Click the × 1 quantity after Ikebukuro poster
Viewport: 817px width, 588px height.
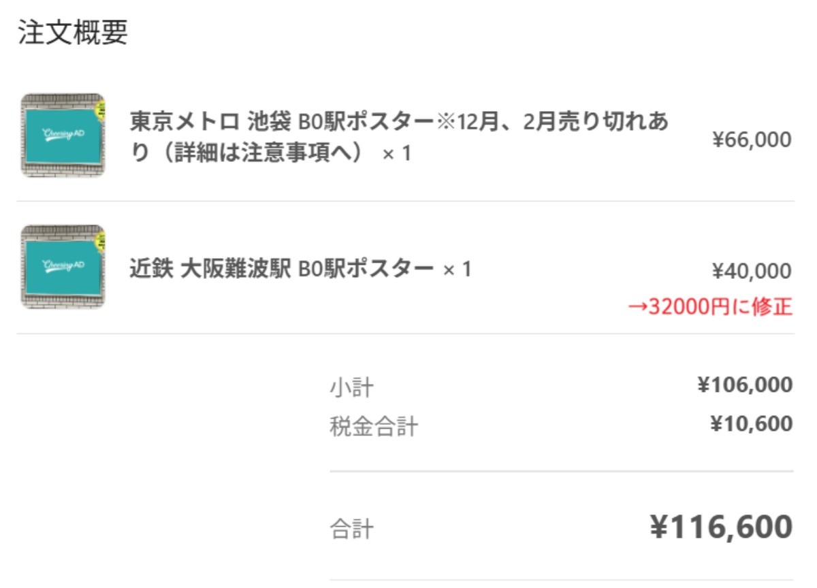397,154
